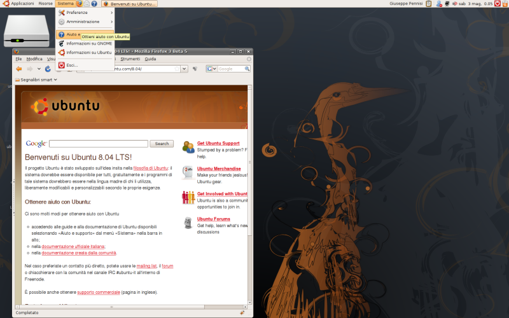Open the search engine selector dropdown
The height and width of the screenshot is (318, 509).
(x=212, y=69)
